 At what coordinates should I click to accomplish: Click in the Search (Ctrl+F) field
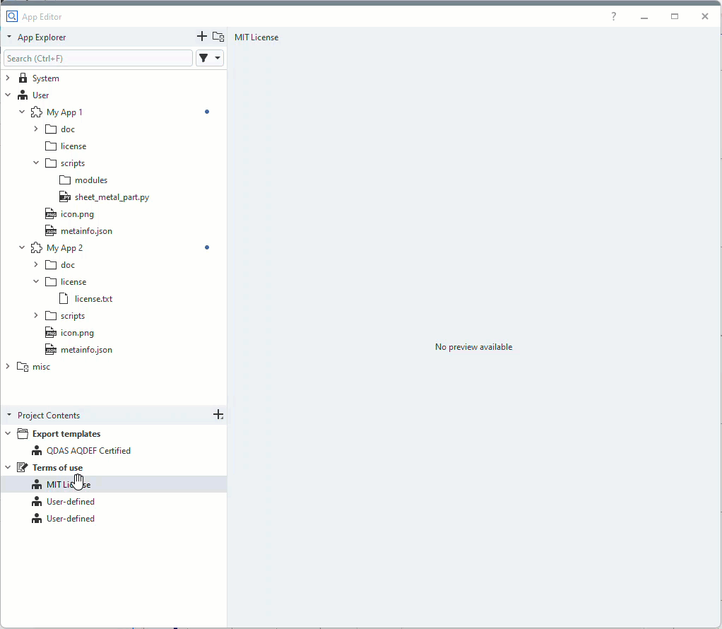click(97, 58)
